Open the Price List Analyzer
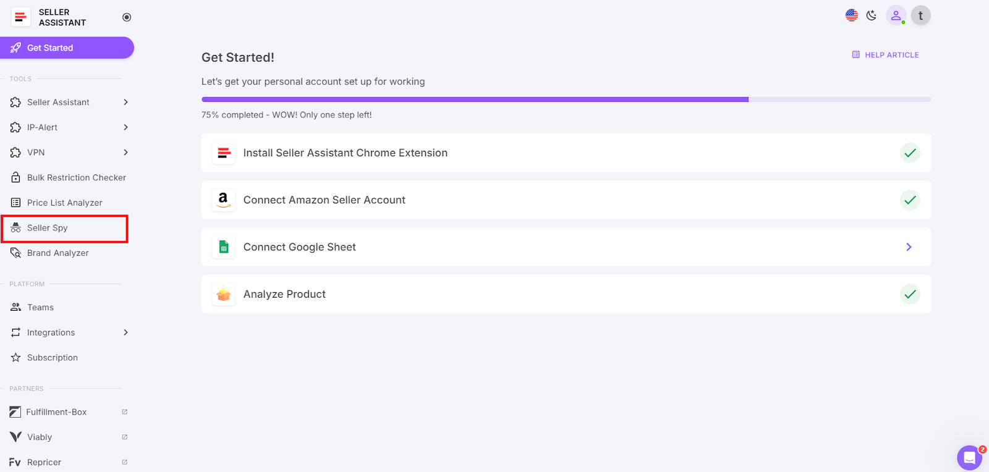The height and width of the screenshot is (472, 989). pyautogui.click(x=64, y=202)
